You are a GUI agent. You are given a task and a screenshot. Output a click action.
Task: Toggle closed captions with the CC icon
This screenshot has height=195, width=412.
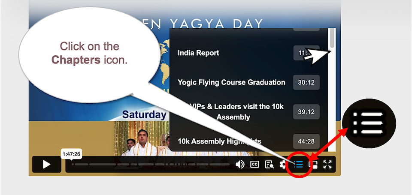[x=254, y=165]
